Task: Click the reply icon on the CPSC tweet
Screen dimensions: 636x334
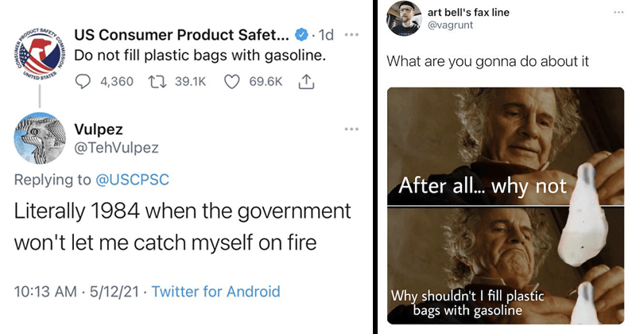Action: tap(82, 80)
